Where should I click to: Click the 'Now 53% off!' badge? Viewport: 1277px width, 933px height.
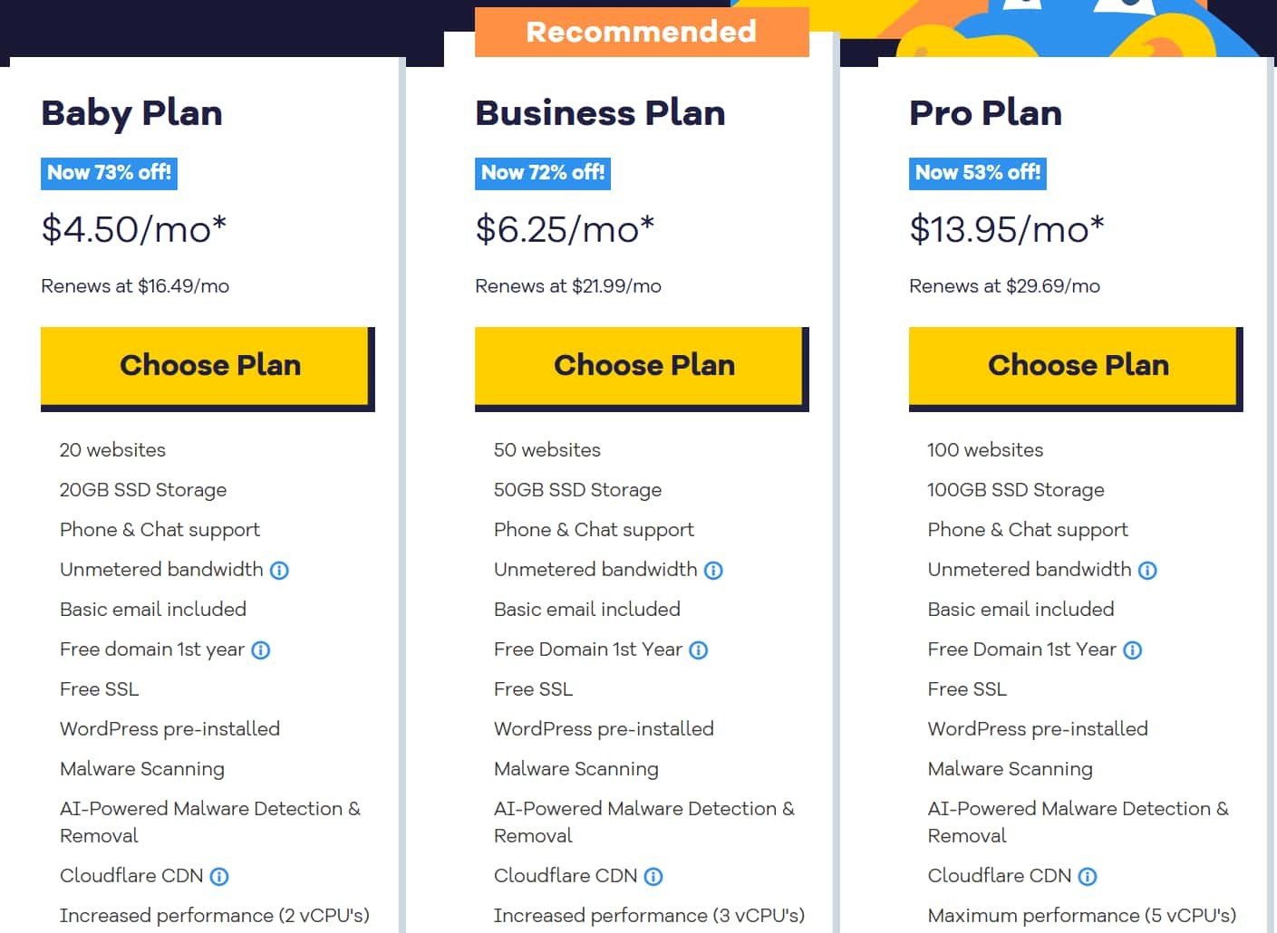[x=978, y=173]
